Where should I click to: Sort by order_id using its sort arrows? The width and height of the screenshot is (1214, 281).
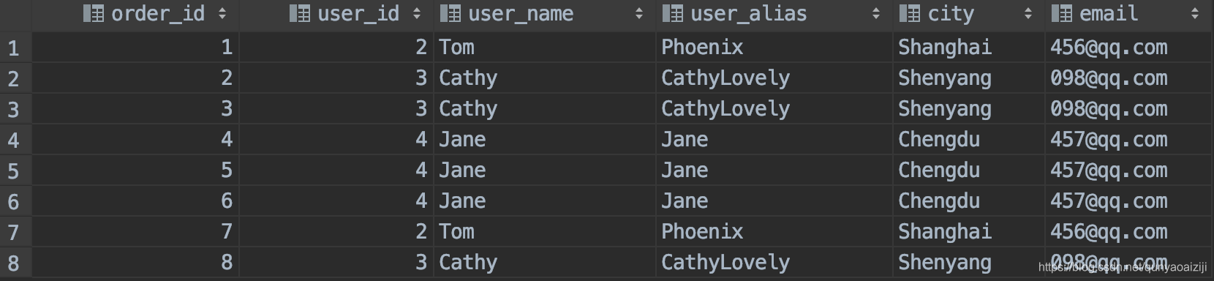pos(222,13)
